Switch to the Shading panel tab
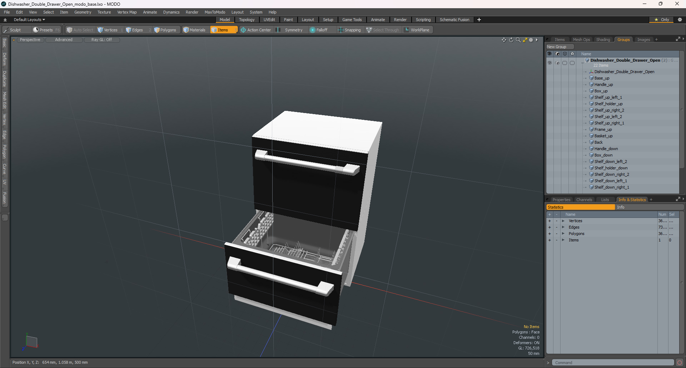The width and height of the screenshot is (686, 368). (603, 40)
